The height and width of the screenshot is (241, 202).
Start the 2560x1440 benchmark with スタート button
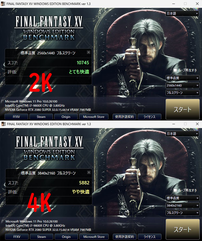coord(182,109)
